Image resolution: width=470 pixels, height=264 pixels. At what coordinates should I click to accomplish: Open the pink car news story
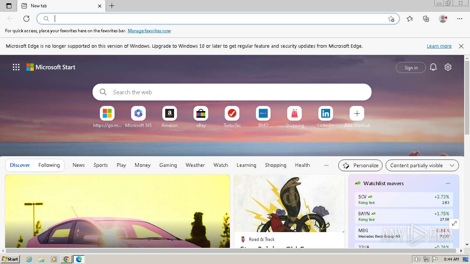117,211
